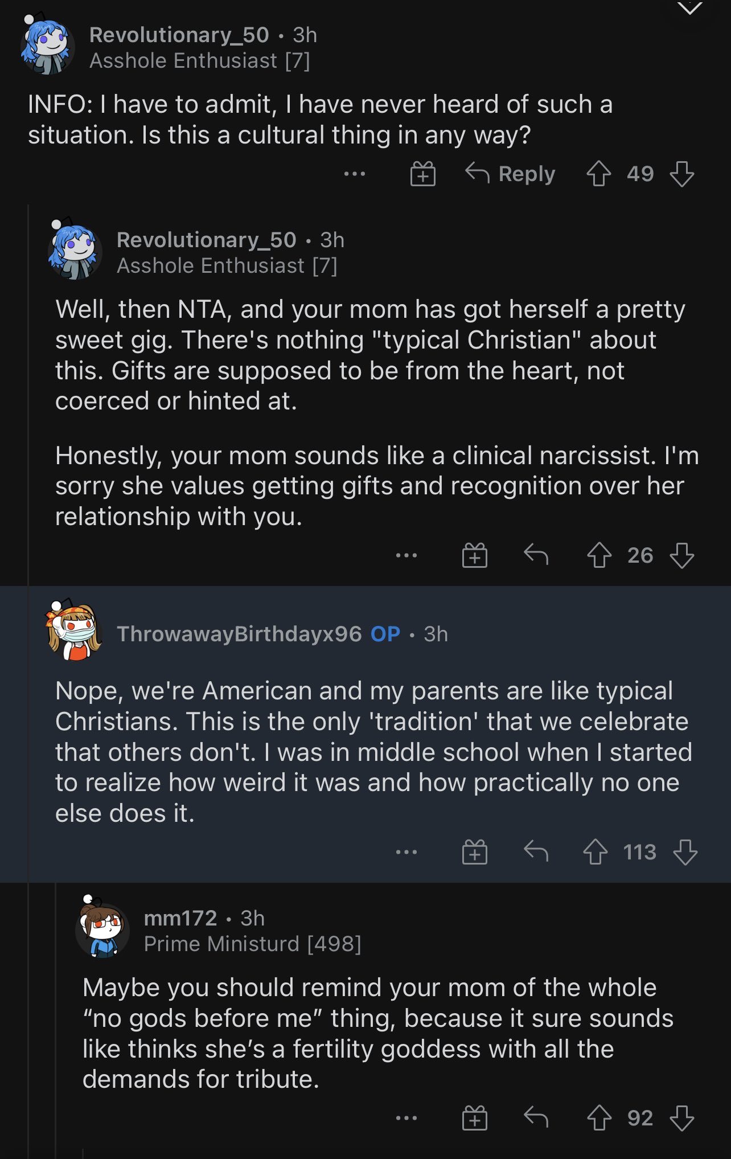
Task: Open mm172's username profile link
Action: point(180,918)
